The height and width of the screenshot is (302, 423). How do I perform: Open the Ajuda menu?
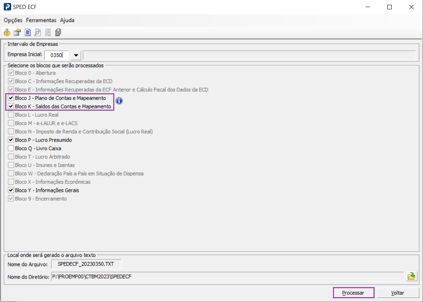pos(67,20)
